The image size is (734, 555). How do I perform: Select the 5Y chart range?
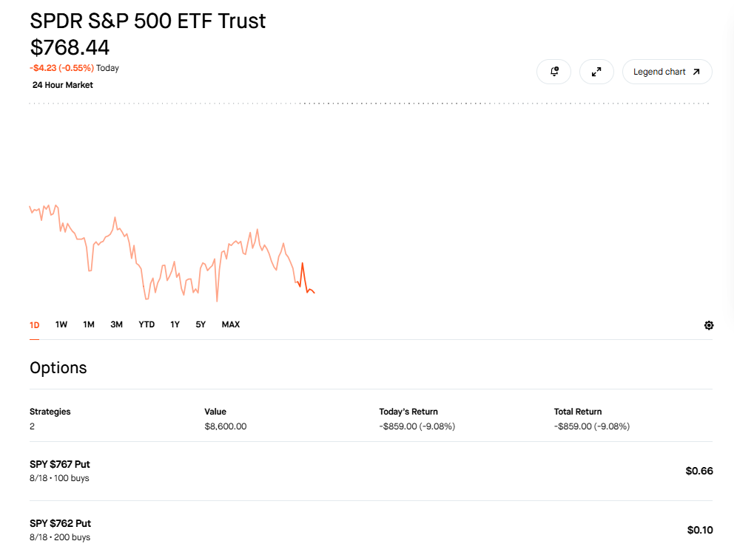[x=201, y=324]
